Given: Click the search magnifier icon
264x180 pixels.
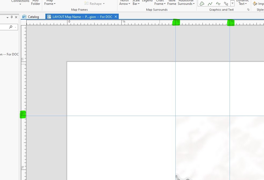Looking at the screenshot, I should (x=10, y=27).
